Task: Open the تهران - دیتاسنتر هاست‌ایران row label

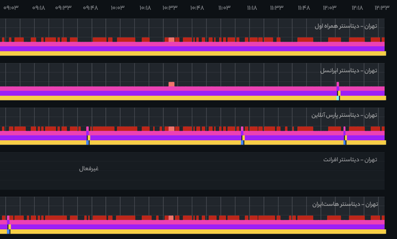Action: [x=345, y=204]
